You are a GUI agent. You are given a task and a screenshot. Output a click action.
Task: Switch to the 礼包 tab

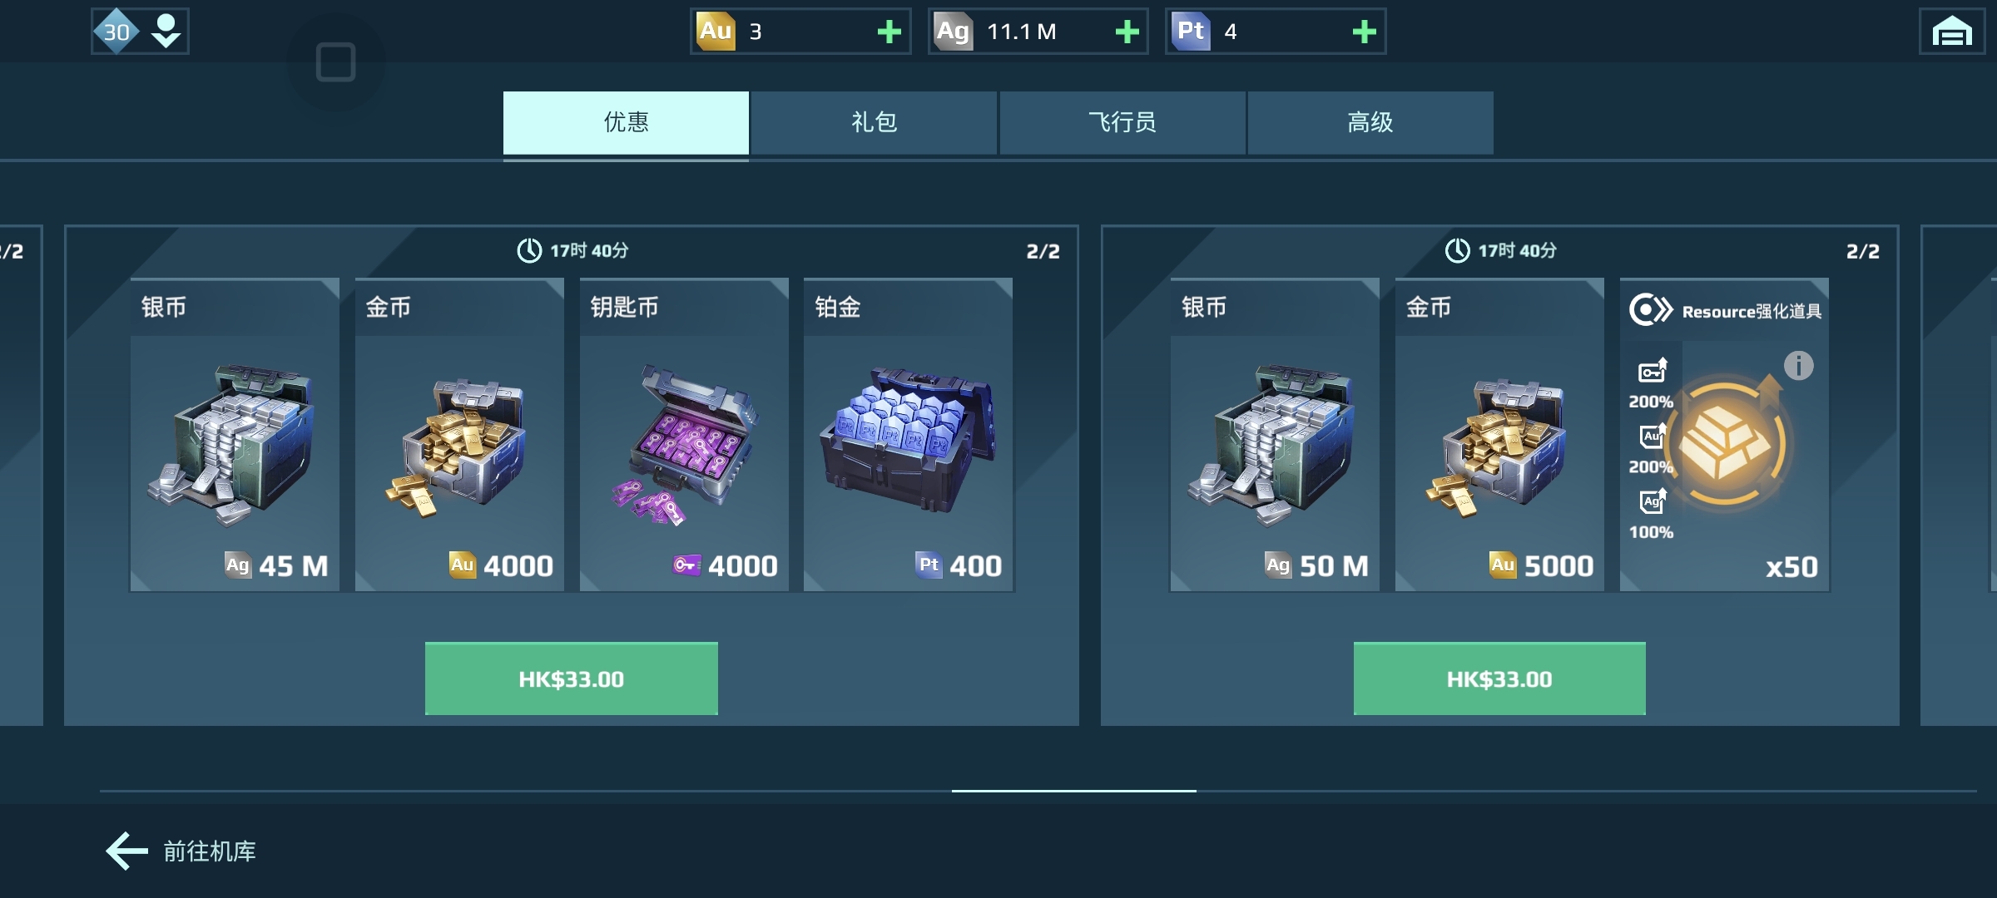click(874, 122)
